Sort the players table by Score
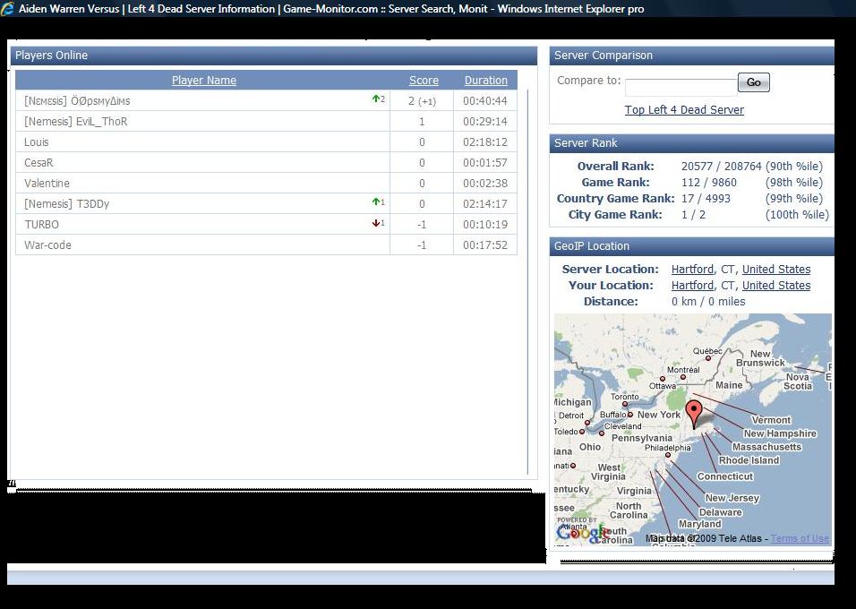856x609 pixels. point(424,81)
